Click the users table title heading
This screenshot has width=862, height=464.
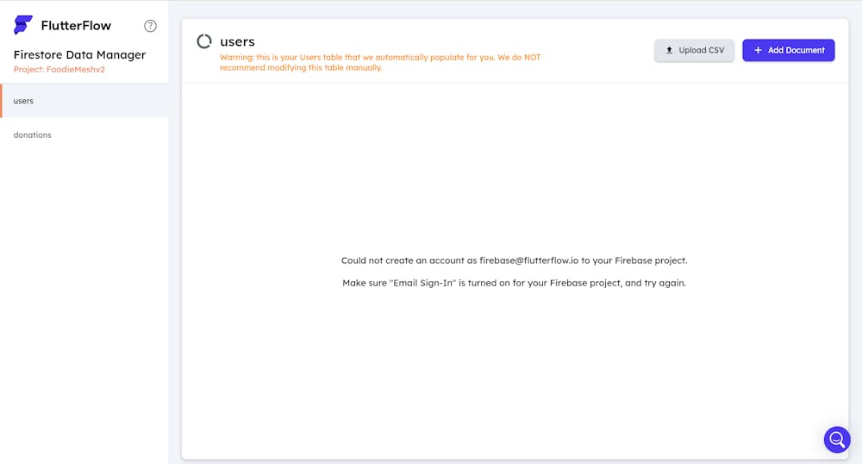(x=238, y=41)
